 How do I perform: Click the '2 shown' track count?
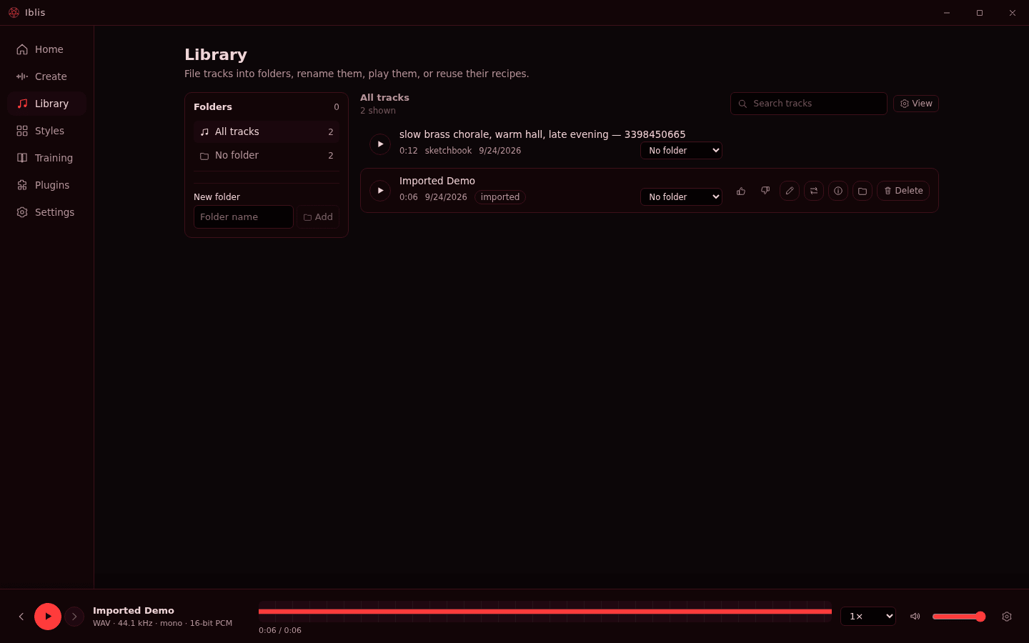pyautogui.click(x=378, y=111)
